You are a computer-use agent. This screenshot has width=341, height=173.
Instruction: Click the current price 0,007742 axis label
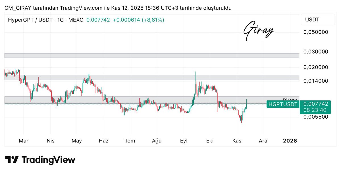click(x=316, y=104)
